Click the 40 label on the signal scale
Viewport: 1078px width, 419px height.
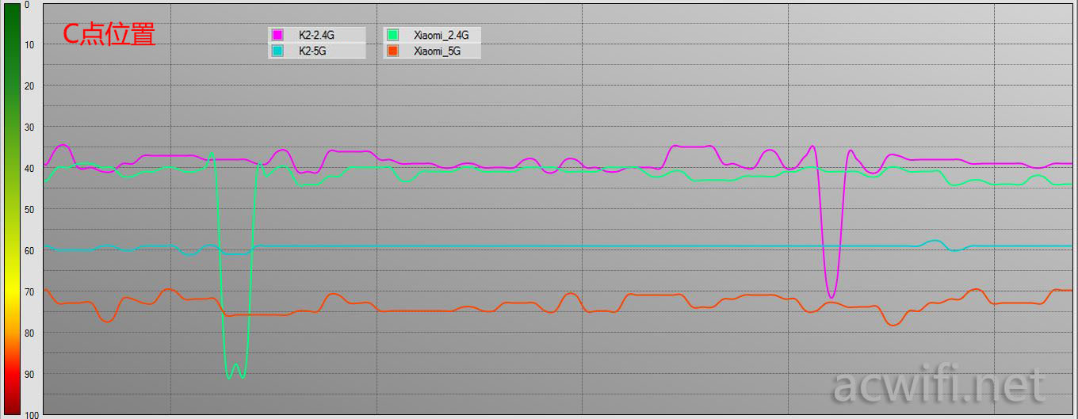[29, 168]
